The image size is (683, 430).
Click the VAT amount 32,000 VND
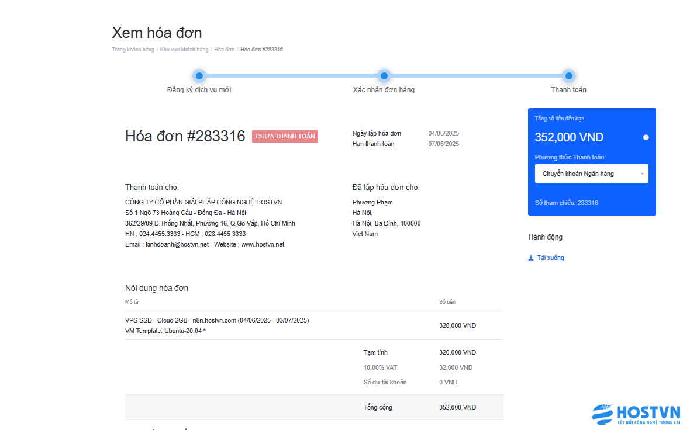(456, 367)
